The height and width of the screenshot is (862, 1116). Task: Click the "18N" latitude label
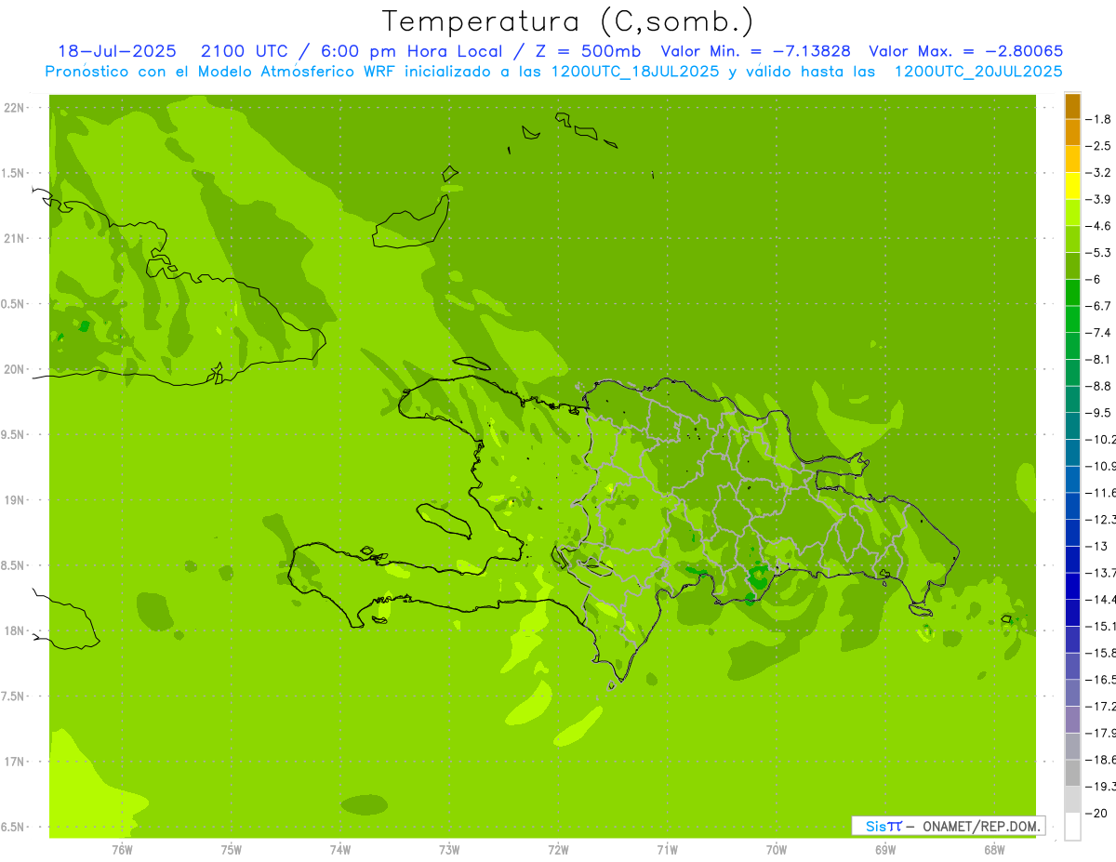click(x=13, y=630)
